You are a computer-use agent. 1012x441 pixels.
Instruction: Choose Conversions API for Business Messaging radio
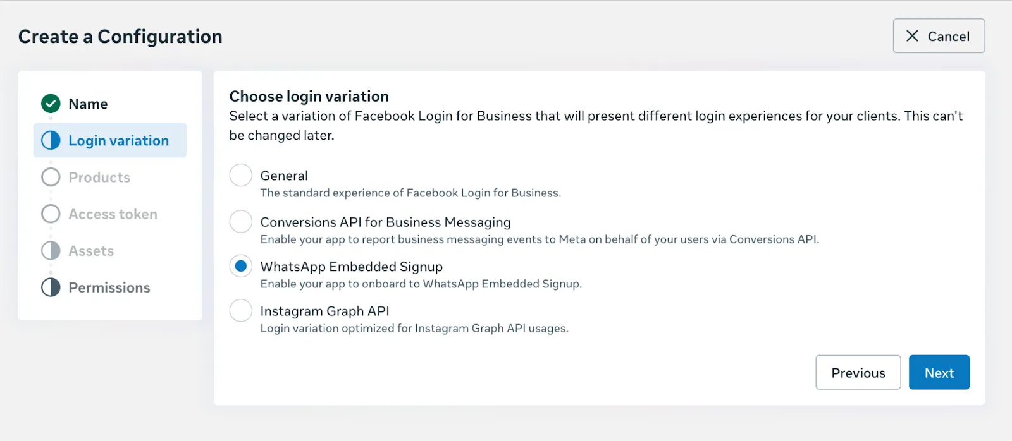tap(241, 222)
